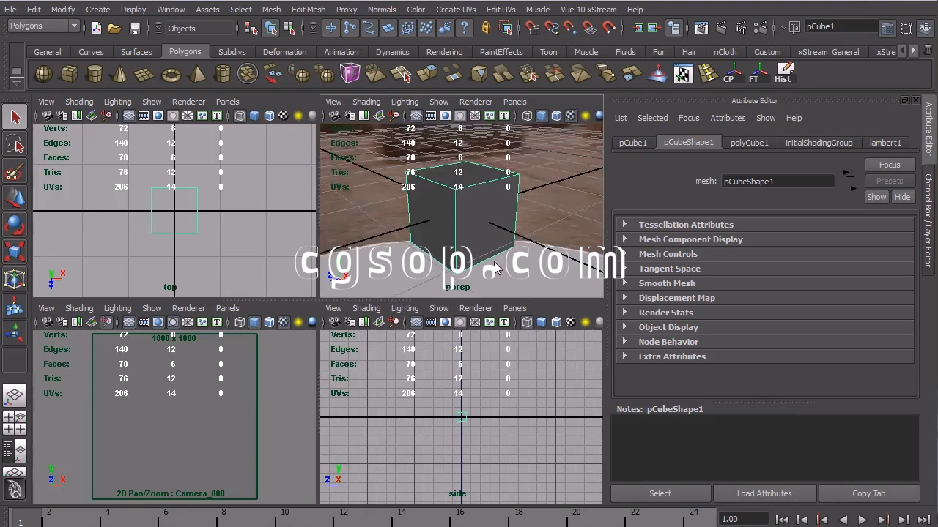The image size is (938, 527).
Task: Click the open scene folder icon
Action: click(114, 28)
